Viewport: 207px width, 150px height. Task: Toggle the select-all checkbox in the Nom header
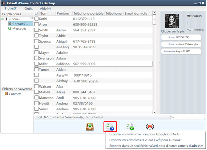click(36, 13)
